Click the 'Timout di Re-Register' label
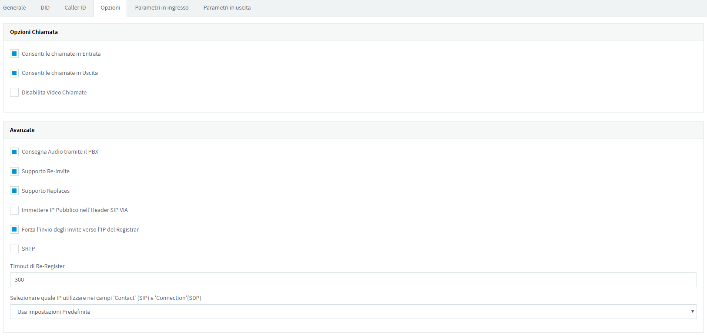This screenshot has height=336, width=707. pyautogui.click(x=37, y=266)
